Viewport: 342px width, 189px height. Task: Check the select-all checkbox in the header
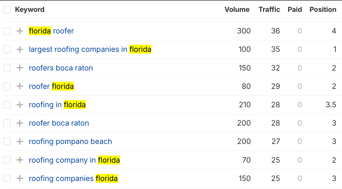pyautogui.click(x=7, y=9)
